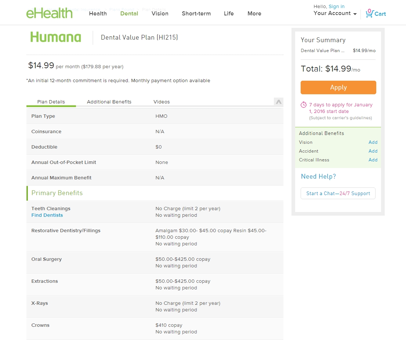Open the Vision menu
Image resolution: width=406 pixels, height=340 pixels.
[x=160, y=14]
